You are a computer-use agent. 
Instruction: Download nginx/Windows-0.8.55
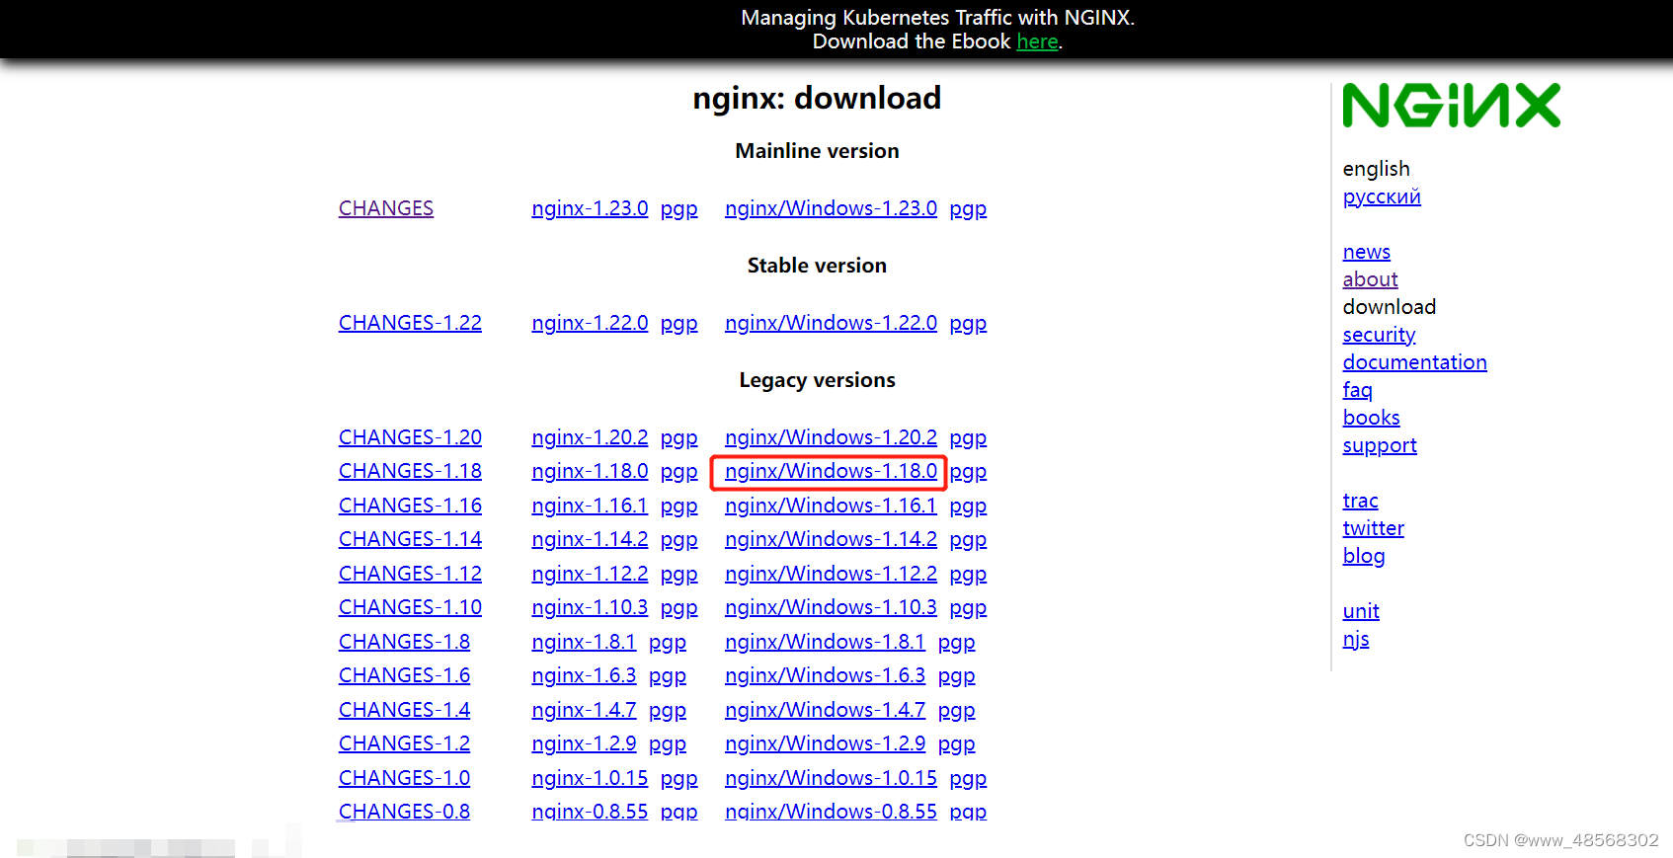pyautogui.click(x=831, y=812)
